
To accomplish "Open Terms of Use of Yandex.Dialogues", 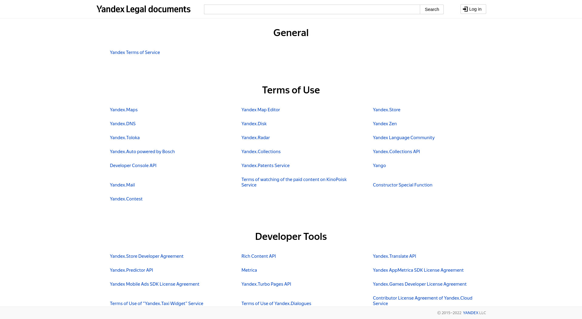I will pyautogui.click(x=276, y=304).
